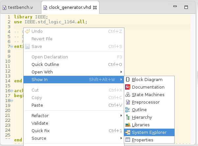Show in Preprocessor view
The width and height of the screenshot is (198, 146).
tap(149, 102)
